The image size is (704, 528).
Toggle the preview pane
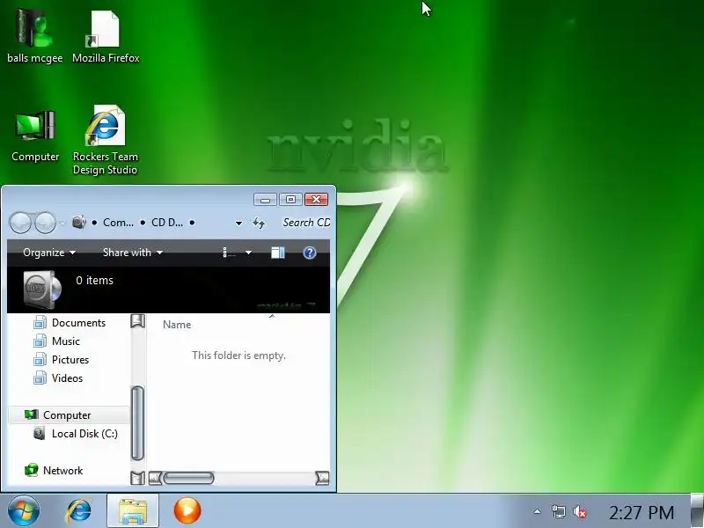[x=277, y=253]
